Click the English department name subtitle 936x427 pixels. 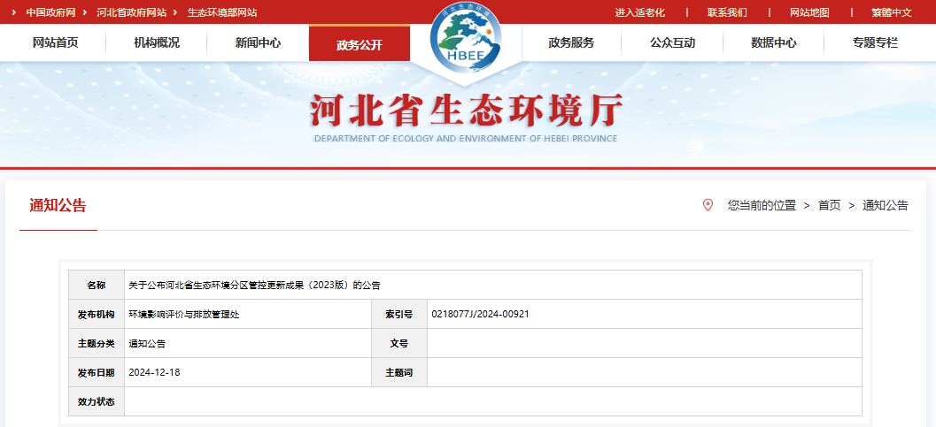coord(466,138)
